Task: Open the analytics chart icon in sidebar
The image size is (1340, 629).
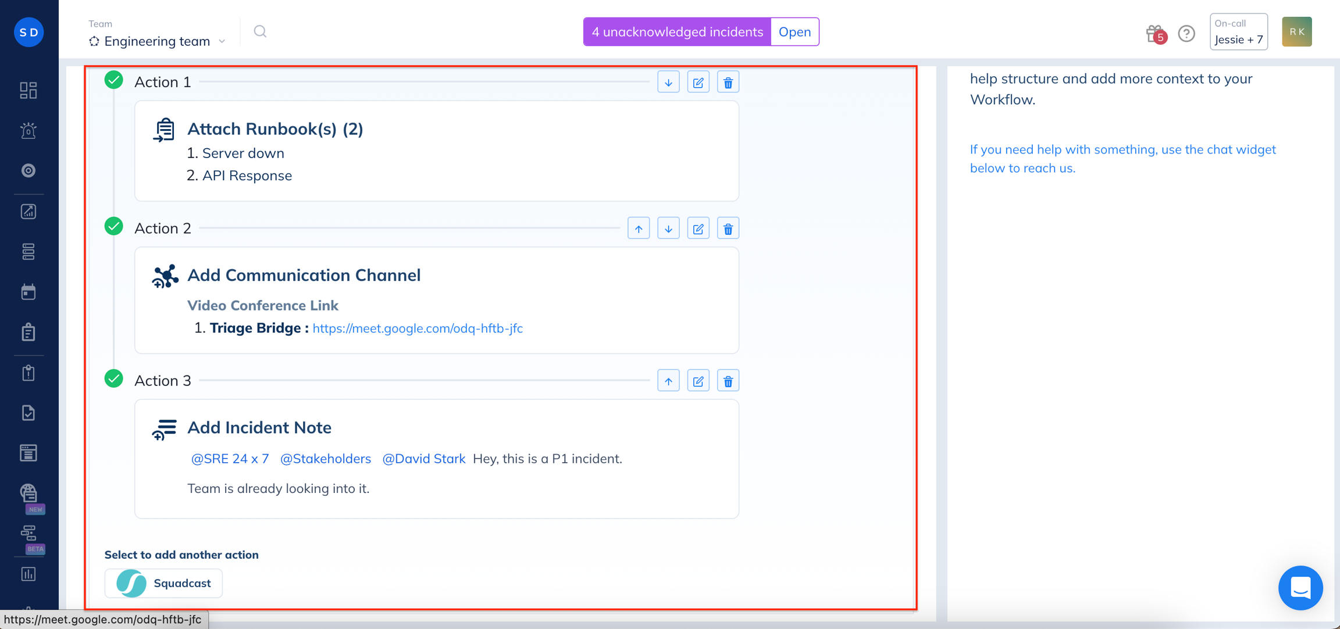Action: pos(28,211)
